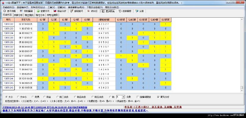Image resolution: width=246 pixels, height=118 pixels.
Task: Switch to the 相生相克 tab
Action: (x=29, y=15)
